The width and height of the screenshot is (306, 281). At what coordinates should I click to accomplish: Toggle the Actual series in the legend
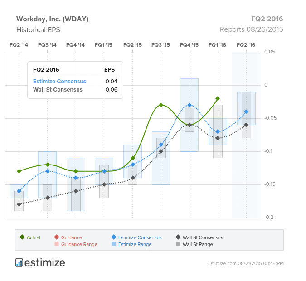pos(30,237)
